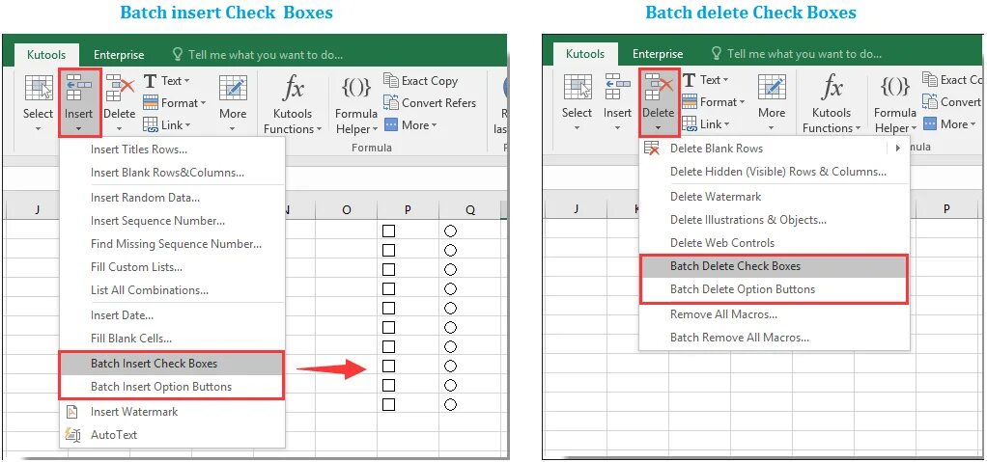Open Text dropdown in left window ribbon
This screenshot has width=987, height=462.
(167, 80)
